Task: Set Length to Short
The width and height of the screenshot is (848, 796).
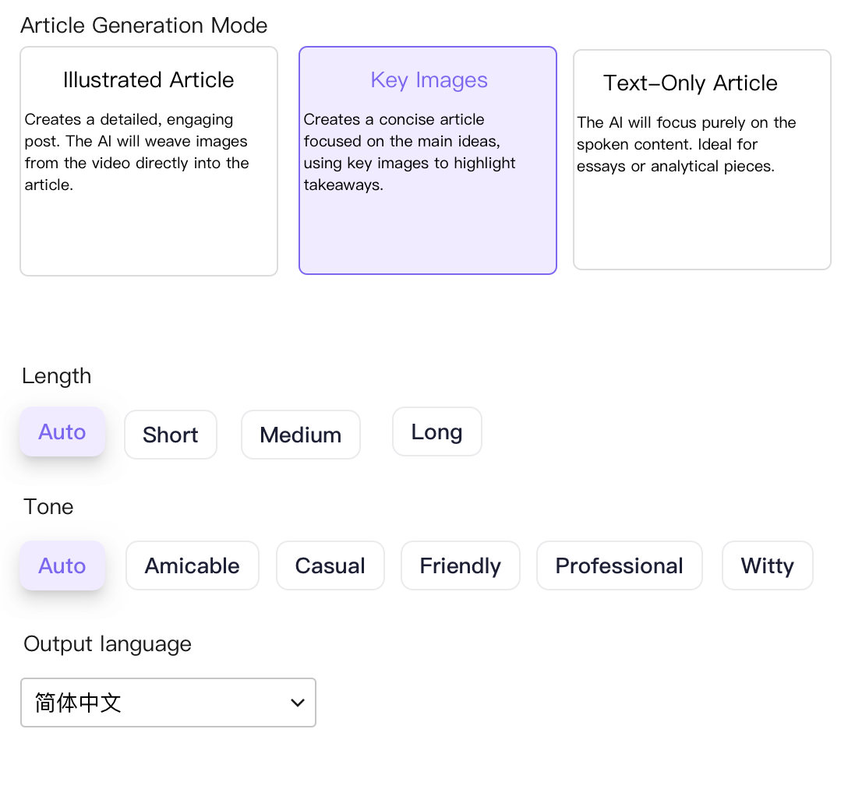Action: 171,435
